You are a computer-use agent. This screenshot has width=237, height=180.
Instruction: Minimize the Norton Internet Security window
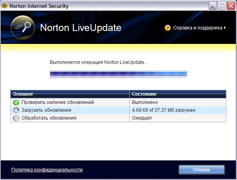pyautogui.click(x=213, y=6)
